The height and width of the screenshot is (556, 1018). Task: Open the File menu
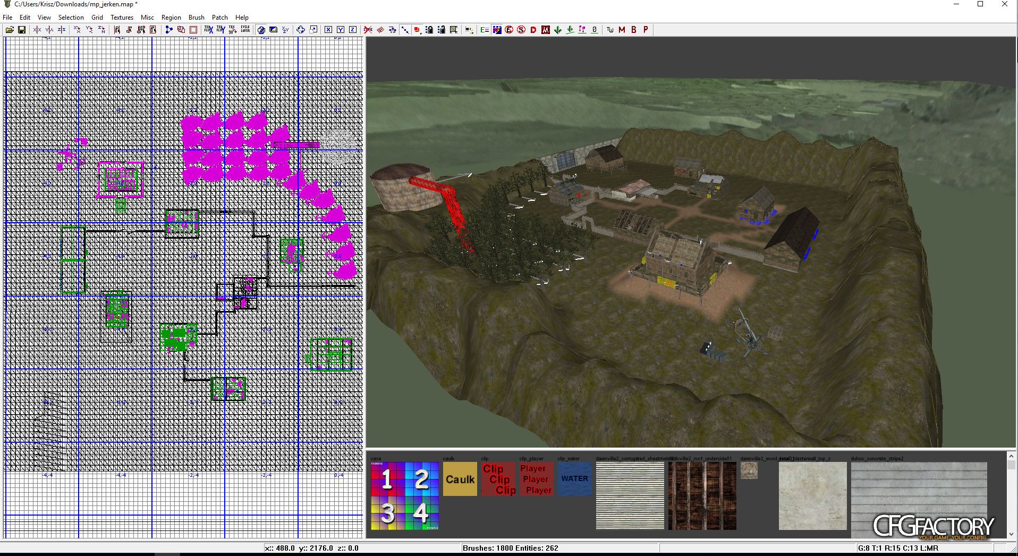[x=7, y=18]
